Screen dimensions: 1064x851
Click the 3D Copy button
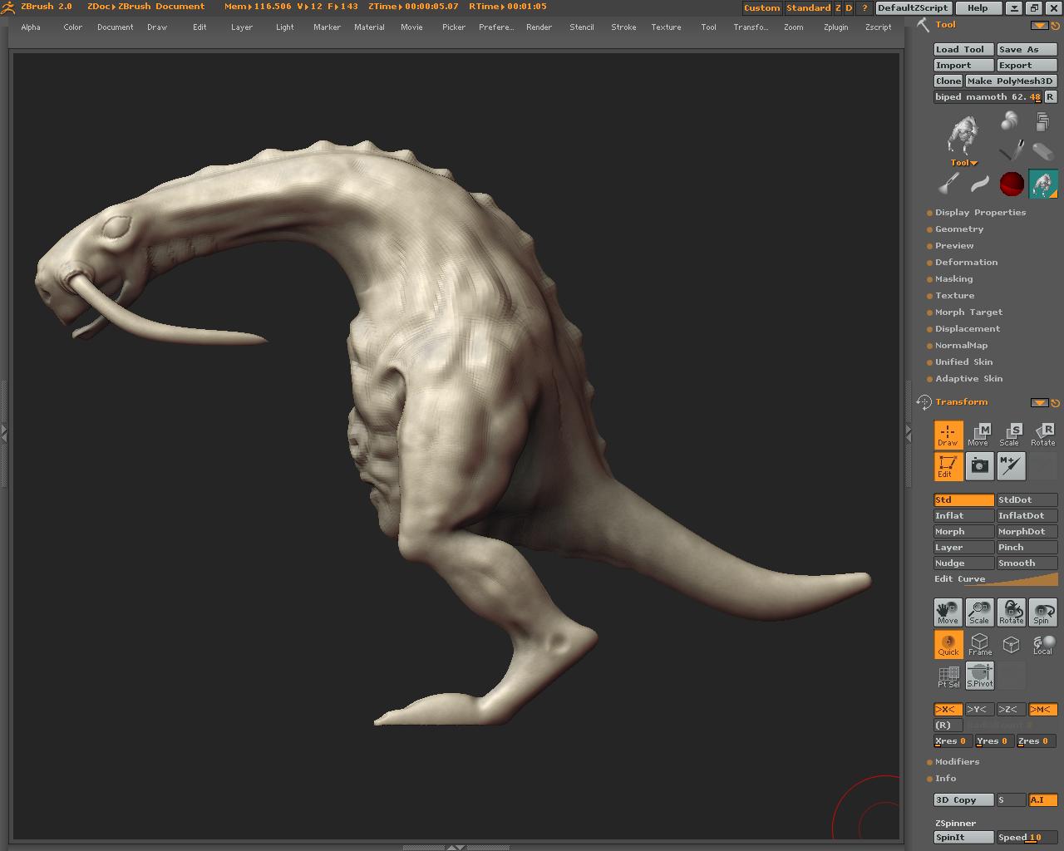click(964, 800)
